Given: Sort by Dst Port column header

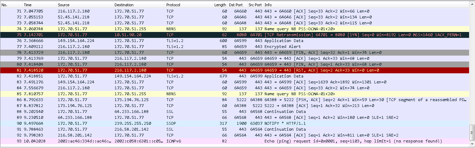Looking at the screenshot, I should click(237, 5).
